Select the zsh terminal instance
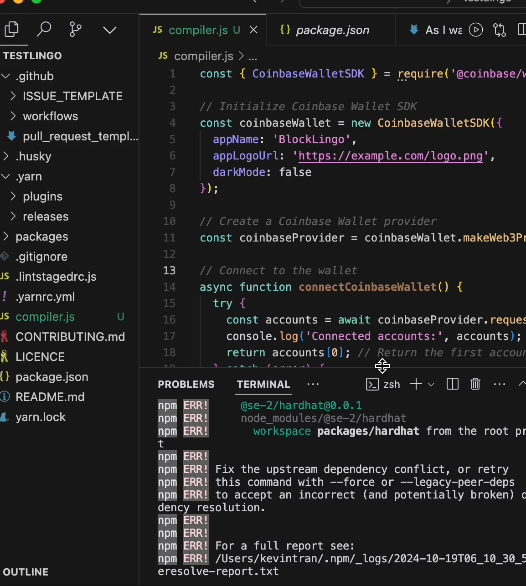The width and height of the screenshot is (526, 586). [x=383, y=384]
